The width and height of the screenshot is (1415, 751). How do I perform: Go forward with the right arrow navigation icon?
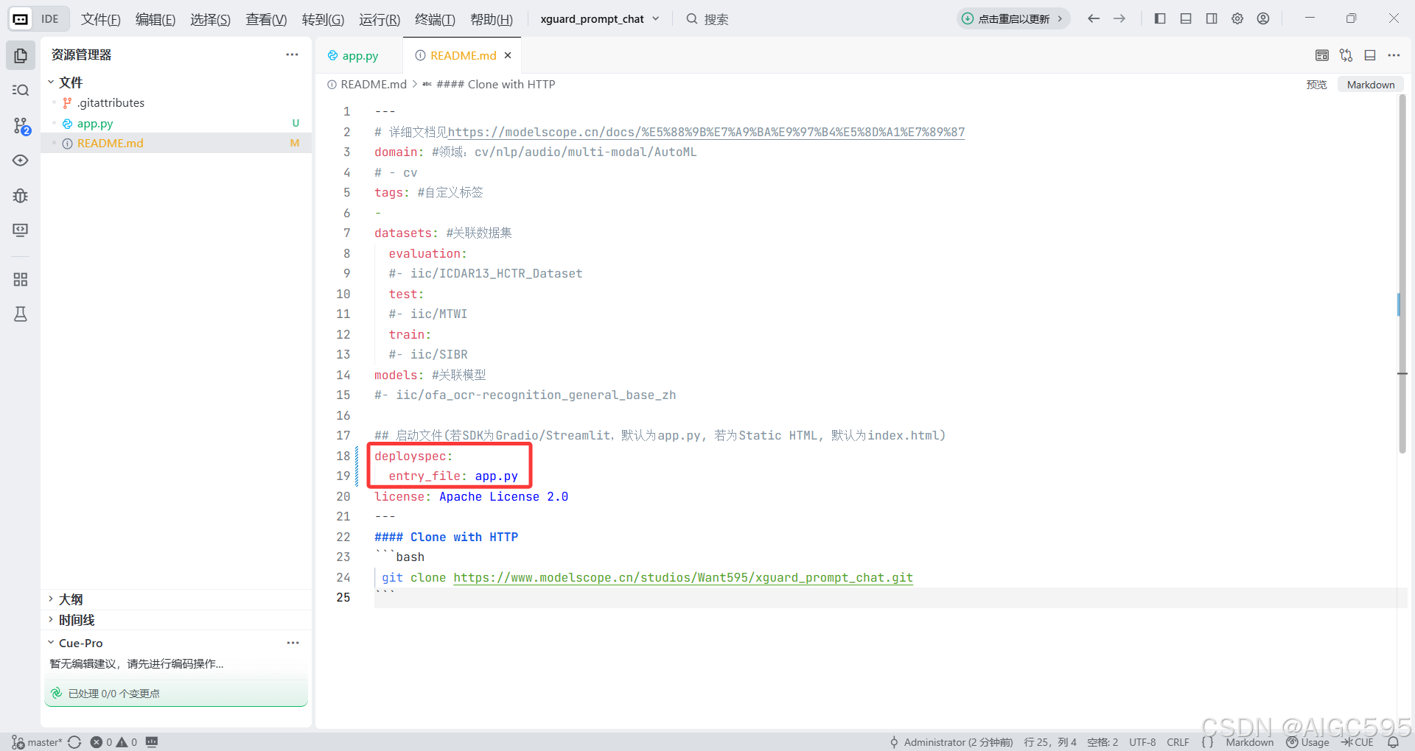(1119, 18)
